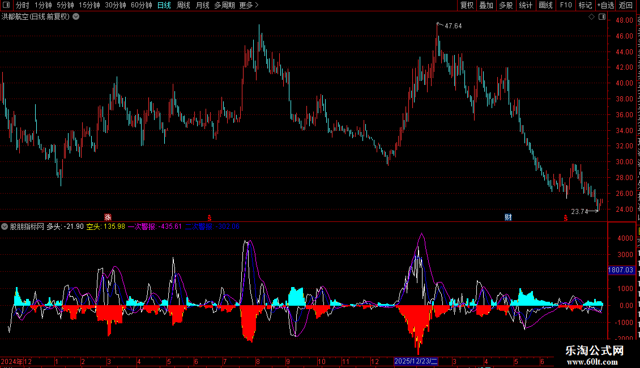This screenshot has height=368, width=640.
Task: Expand the 股朋指标网 indicator menu arrow
Action: coord(5,226)
